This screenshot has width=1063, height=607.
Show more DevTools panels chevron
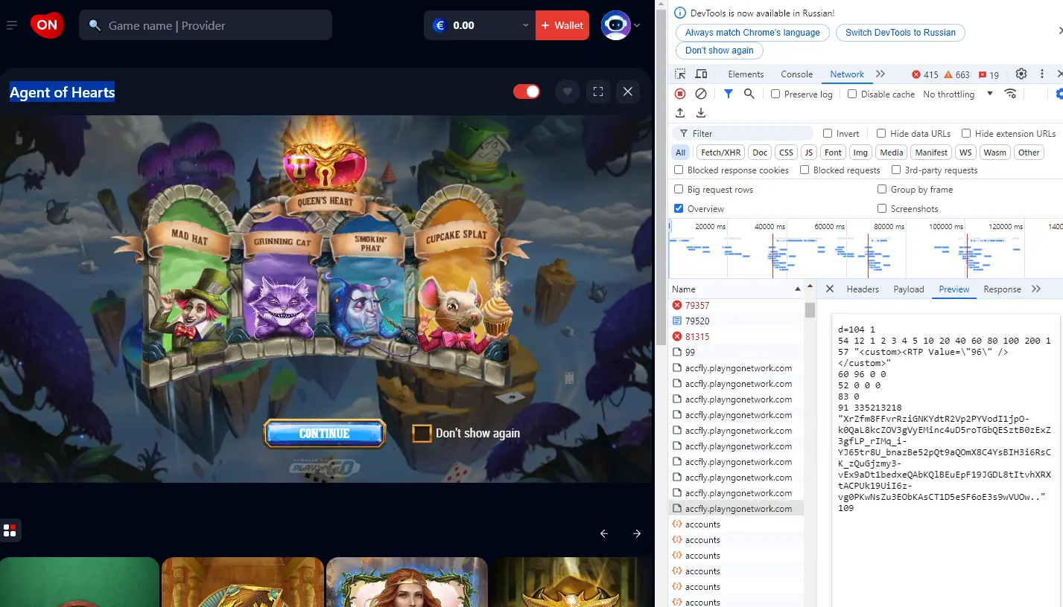click(880, 74)
